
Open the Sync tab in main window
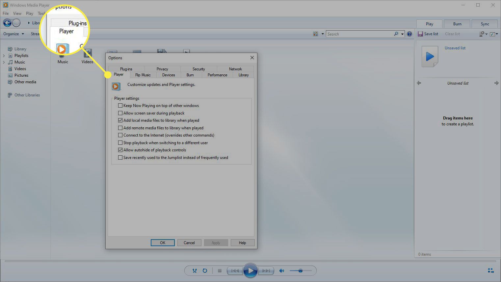click(485, 24)
